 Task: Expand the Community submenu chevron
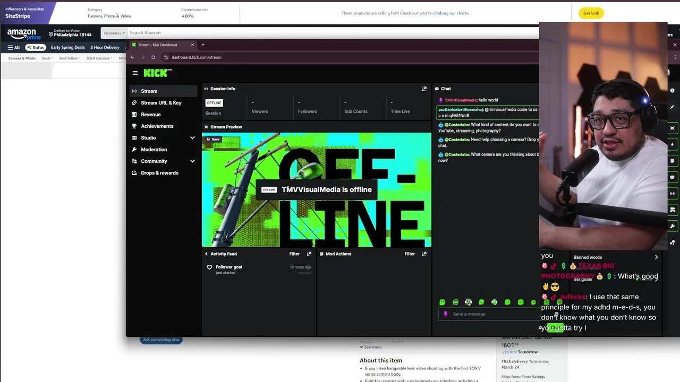[192, 161]
